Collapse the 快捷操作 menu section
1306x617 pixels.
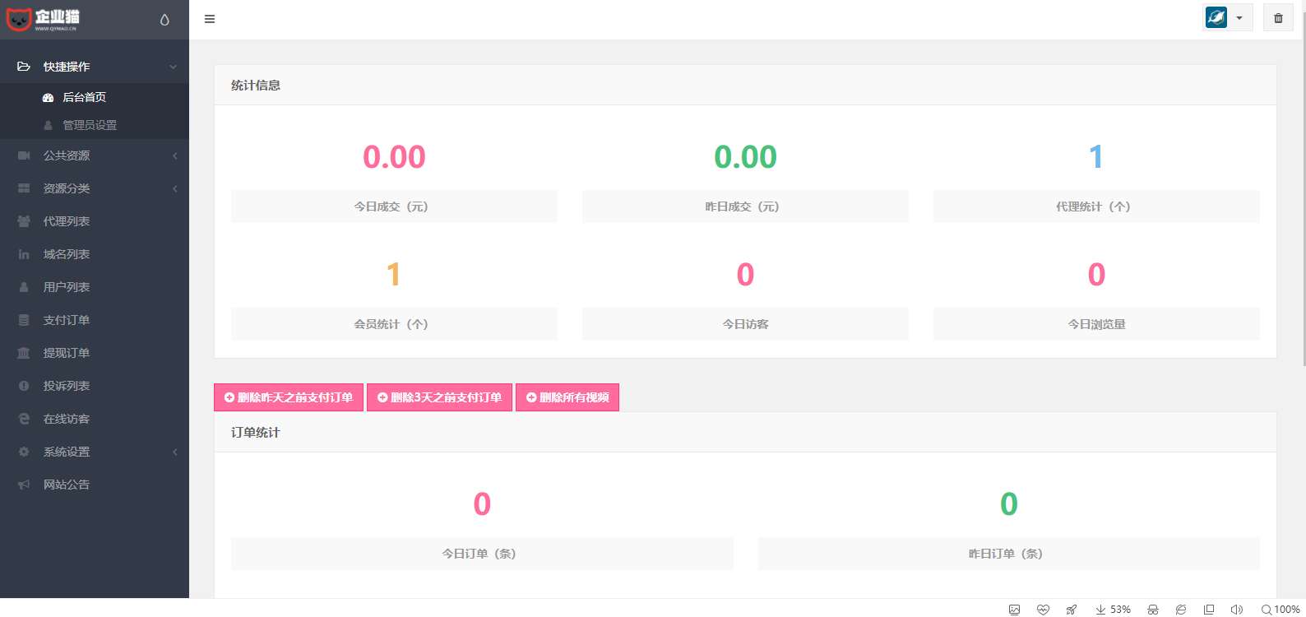point(95,67)
